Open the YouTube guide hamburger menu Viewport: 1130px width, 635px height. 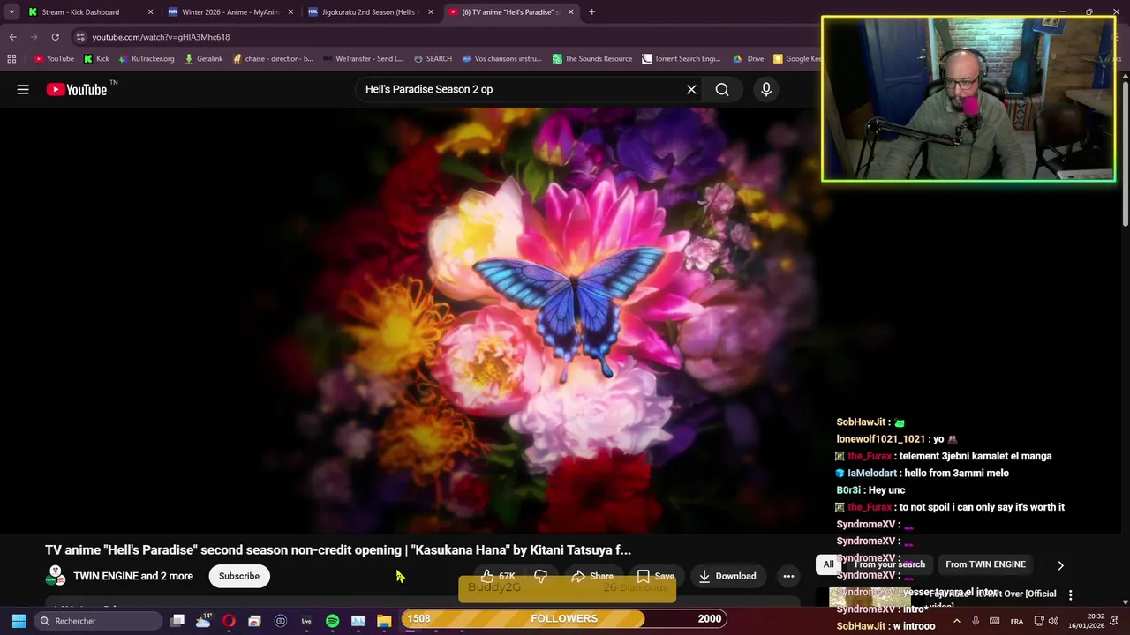tap(23, 89)
